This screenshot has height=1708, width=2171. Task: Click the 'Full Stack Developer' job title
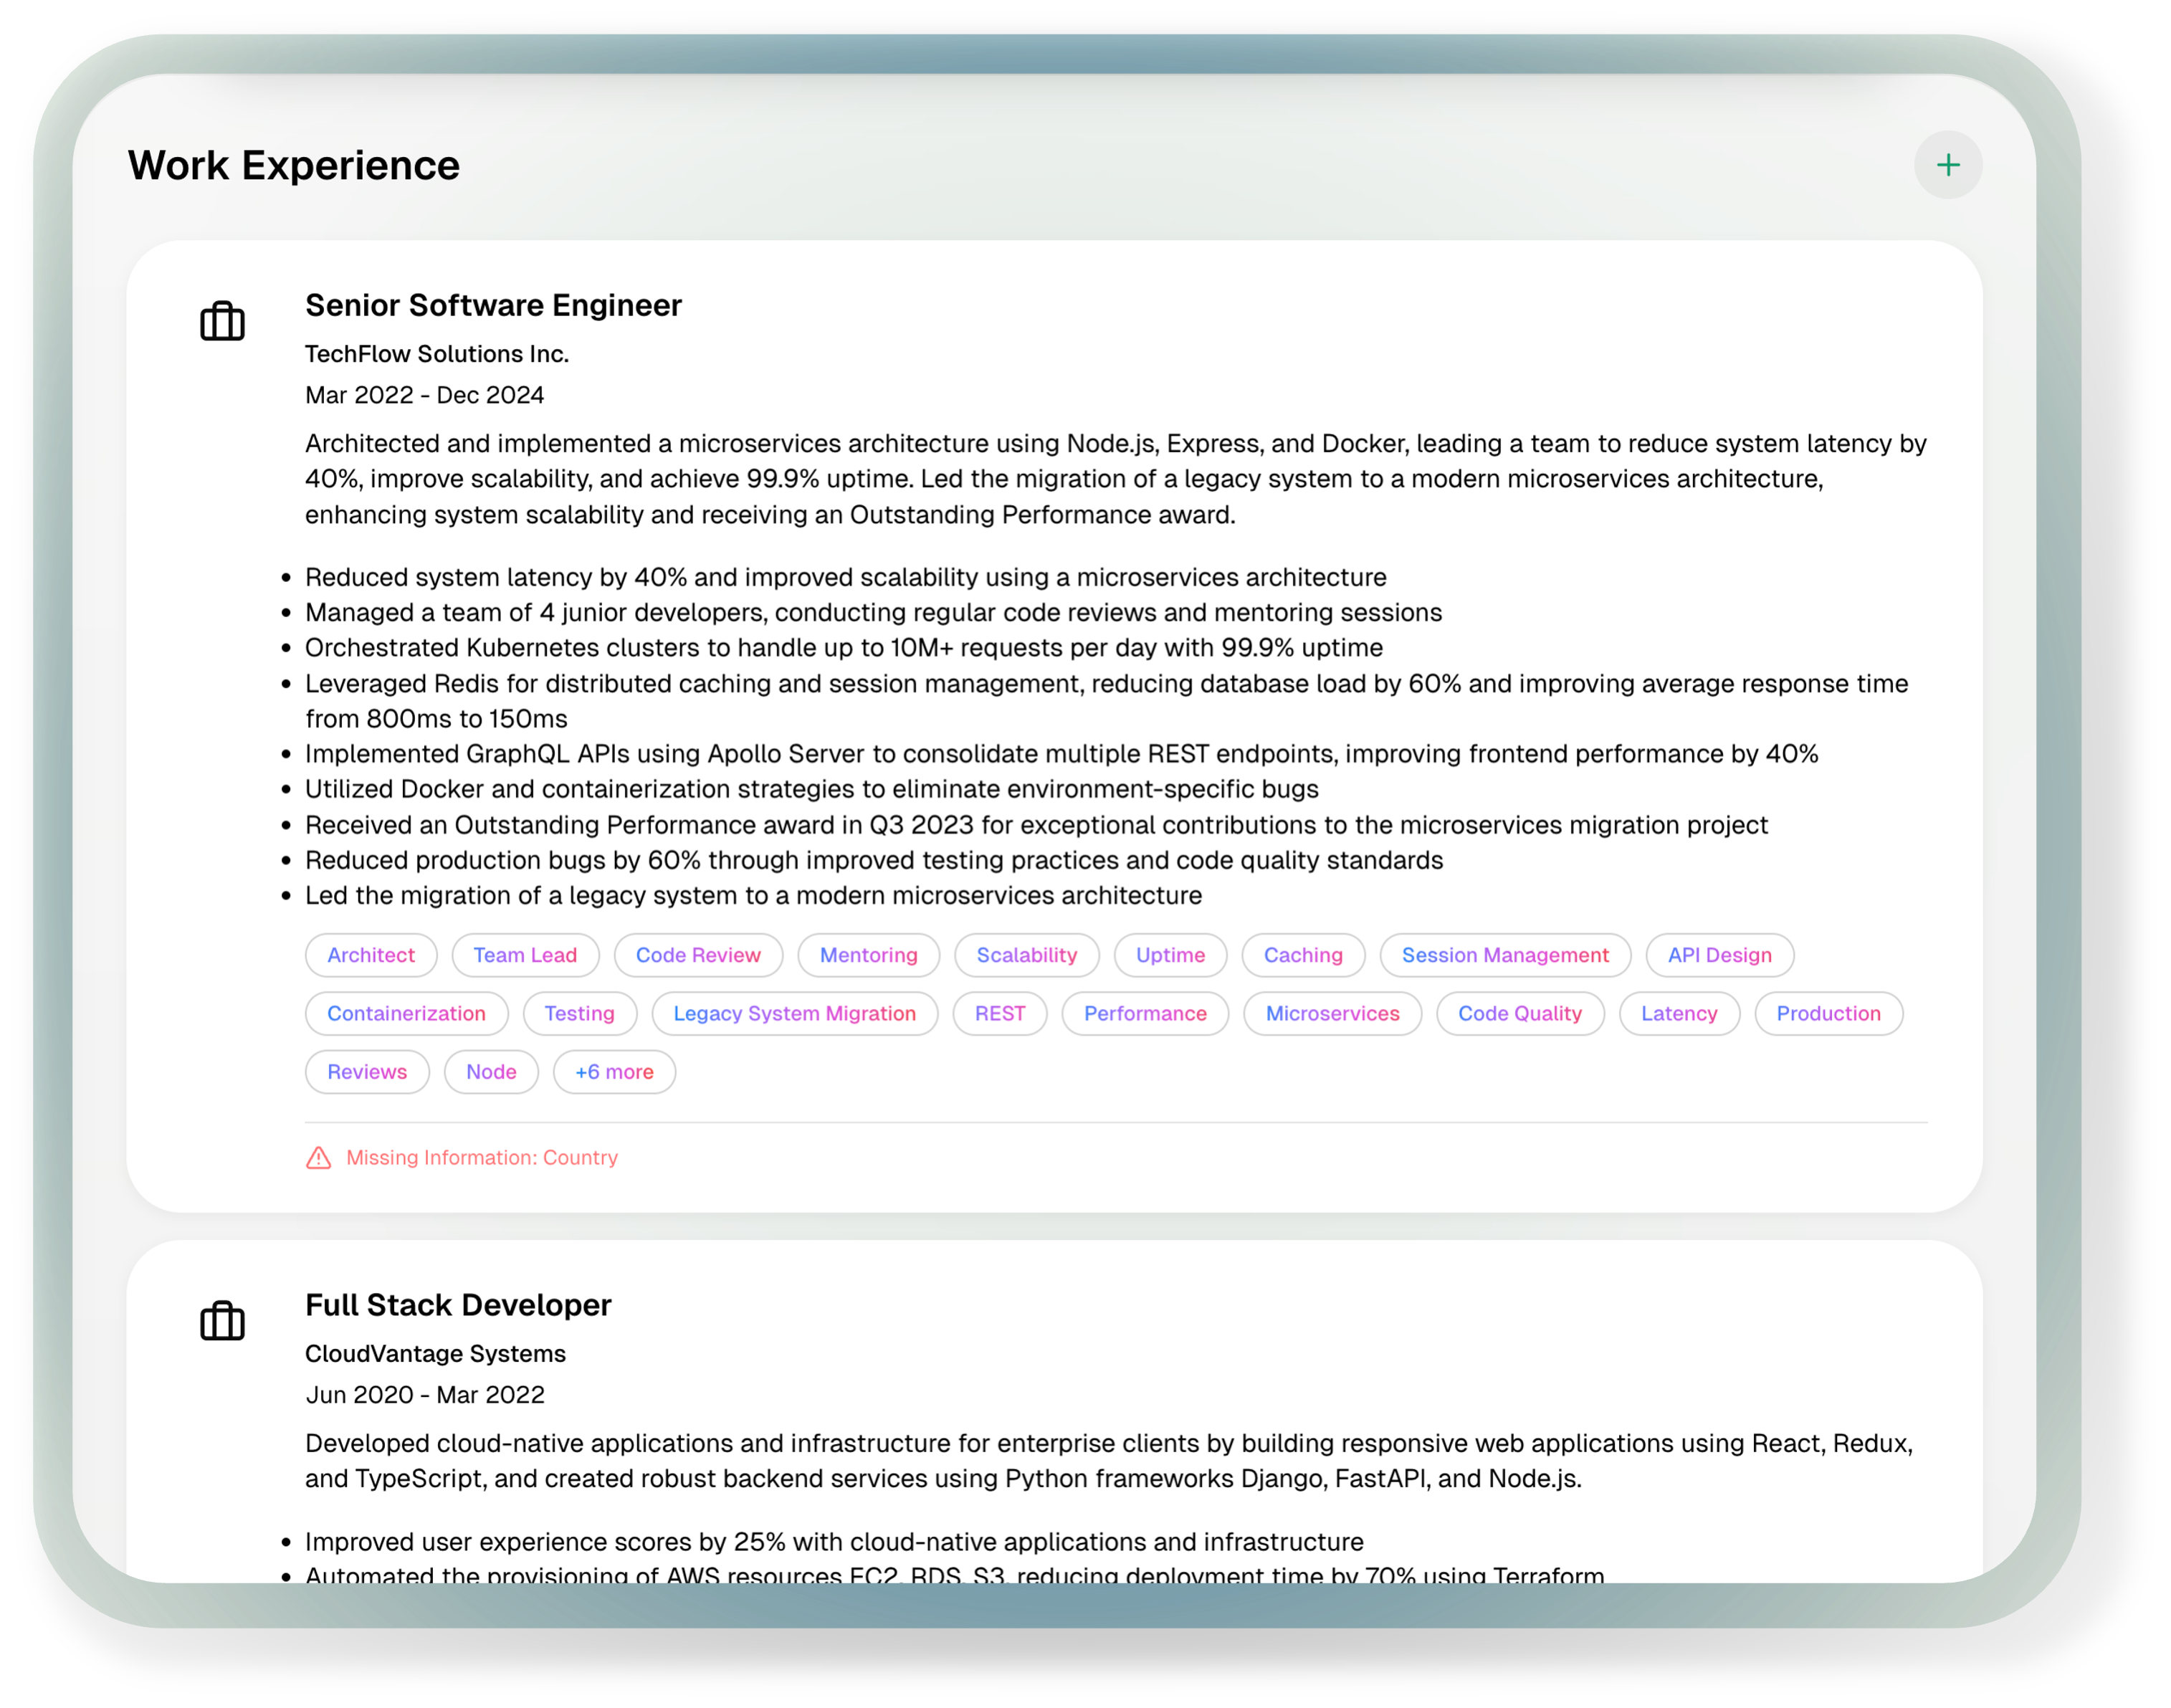coord(458,1304)
